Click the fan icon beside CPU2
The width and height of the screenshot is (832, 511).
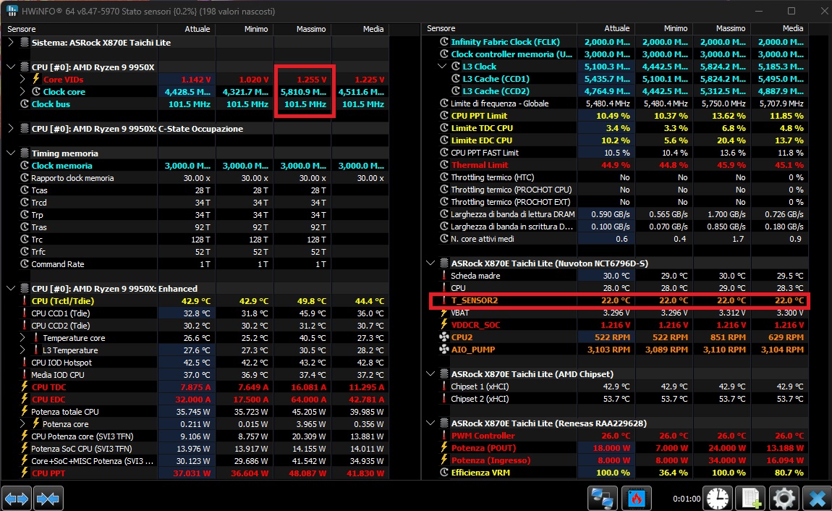(x=444, y=337)
